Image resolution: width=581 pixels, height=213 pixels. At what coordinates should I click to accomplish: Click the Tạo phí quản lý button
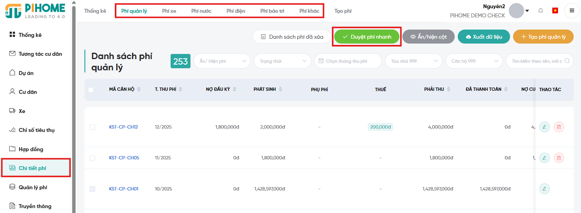point(543,37)
